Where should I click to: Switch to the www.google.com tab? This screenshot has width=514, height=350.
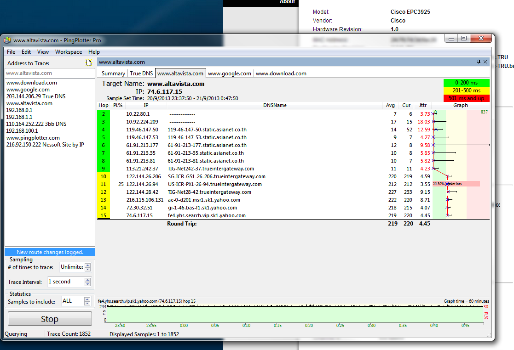[230, 73]
